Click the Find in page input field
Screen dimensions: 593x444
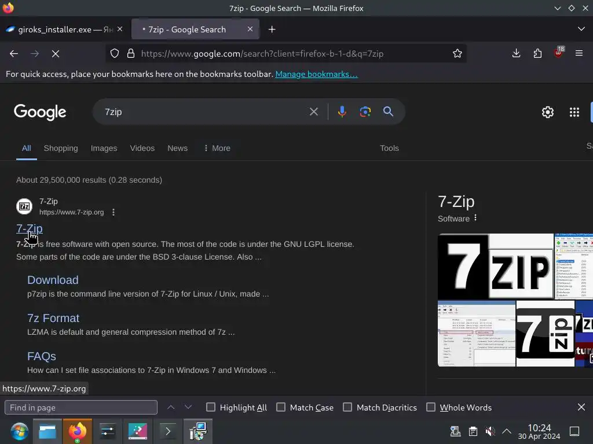pyautogui.click(x=81, y=408)
